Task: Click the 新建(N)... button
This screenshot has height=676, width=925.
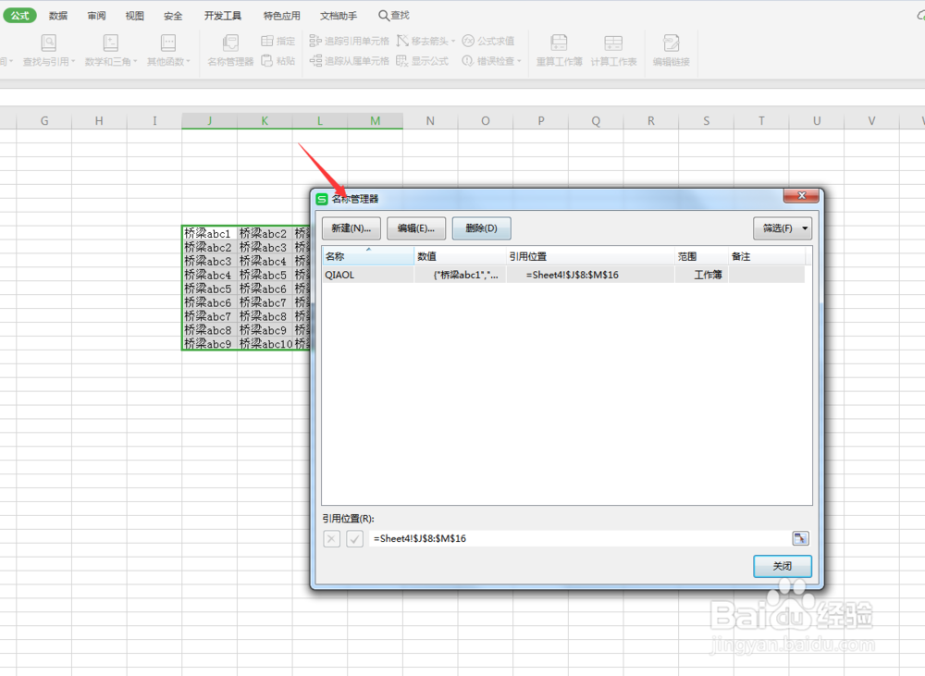Action: [x=351, y=228]
